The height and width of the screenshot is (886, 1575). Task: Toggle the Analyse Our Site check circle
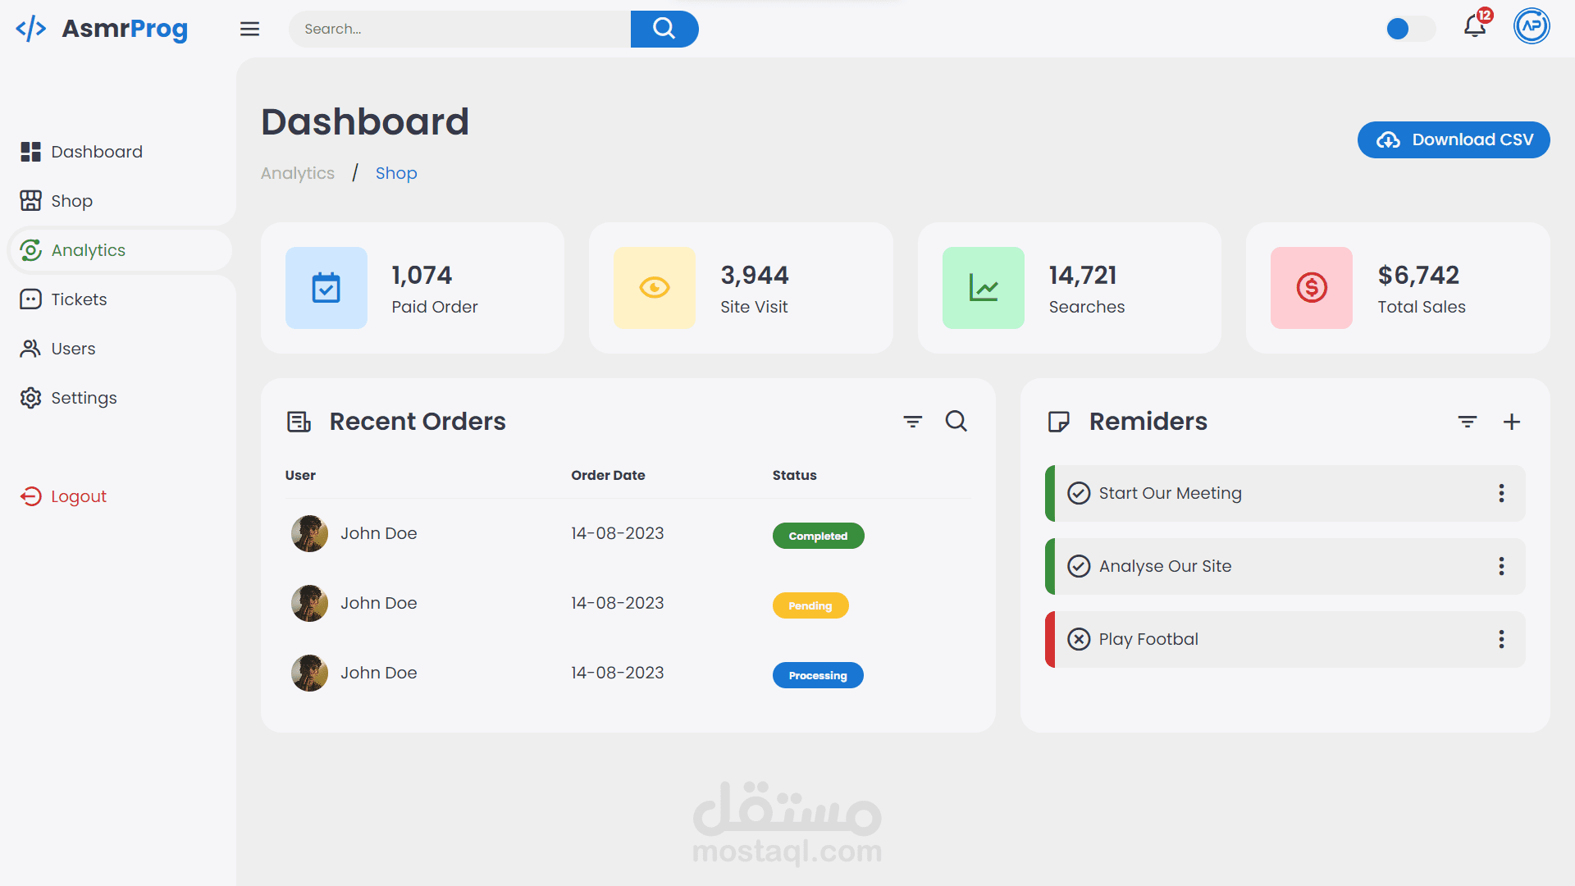(1079, 566)
